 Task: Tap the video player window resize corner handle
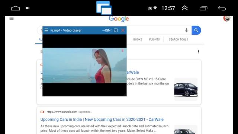point(125,95)
